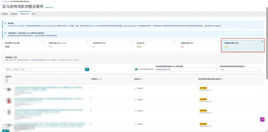
Task: Toggle the show ASINs without inventory switch
Action: [137, 69]
